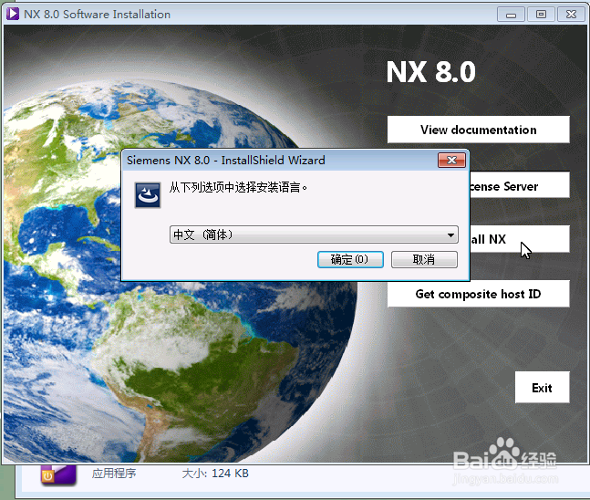This screenshot has height=500, width=590.
Task: Click the Siemens NX 8.0 - InstallShield Wizard title
Action: point(226,161)
